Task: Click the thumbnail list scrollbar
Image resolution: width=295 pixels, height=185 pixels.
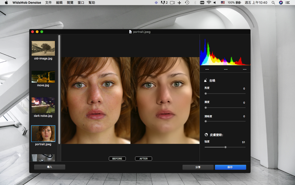Action: (x=59, y=90)
